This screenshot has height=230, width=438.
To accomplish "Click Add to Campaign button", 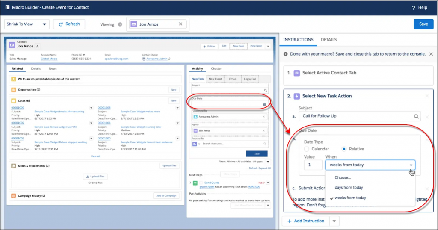I will (x=166, y=196).
